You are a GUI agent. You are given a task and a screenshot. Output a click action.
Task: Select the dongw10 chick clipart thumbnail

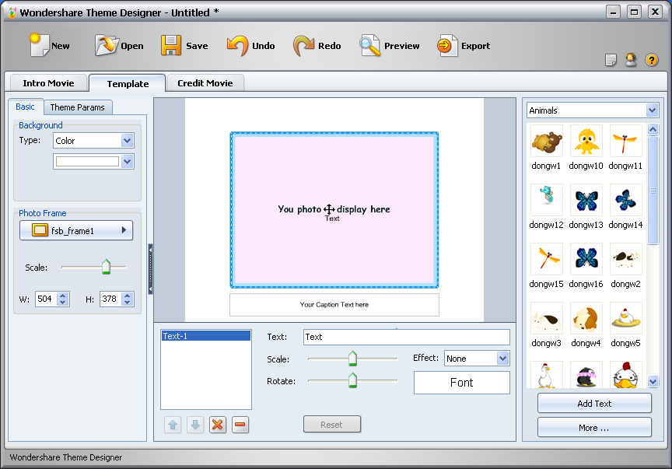586,141
